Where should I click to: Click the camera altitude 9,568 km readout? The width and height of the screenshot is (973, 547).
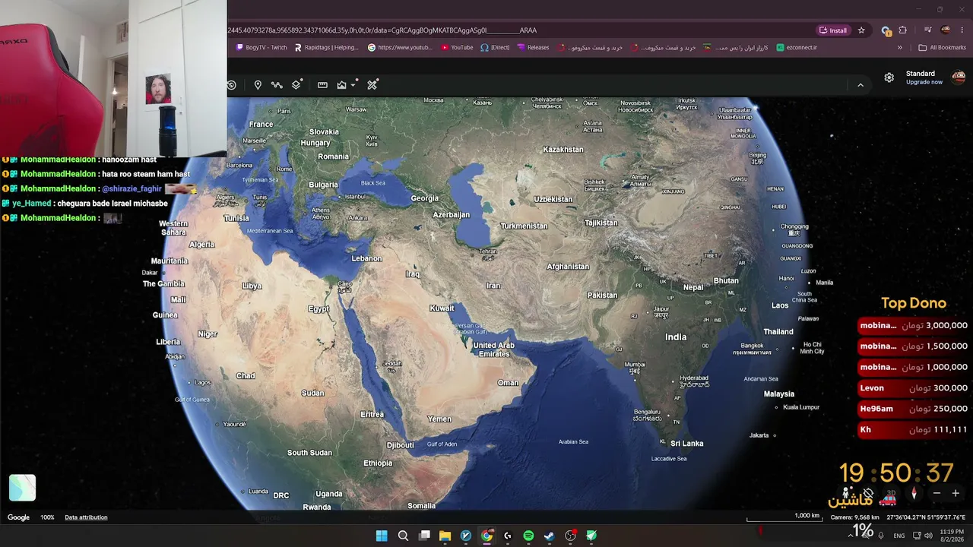855,517
